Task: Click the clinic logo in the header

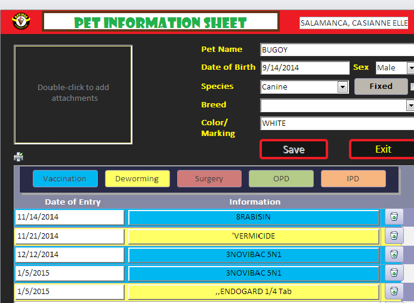Action: (x=21, y=22)
